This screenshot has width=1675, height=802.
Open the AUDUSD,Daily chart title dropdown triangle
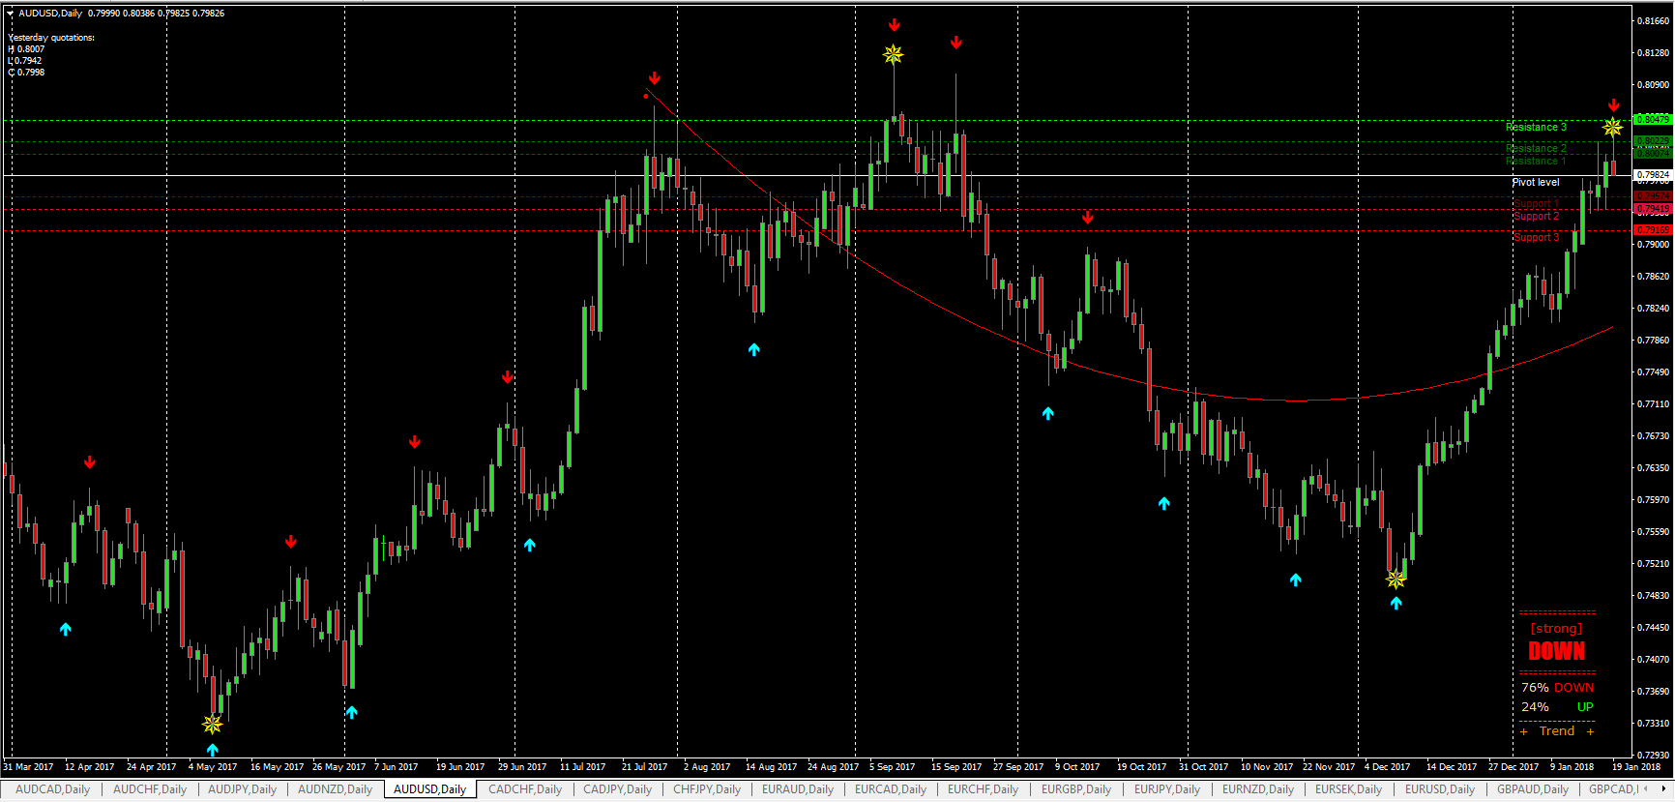point(10,14)
